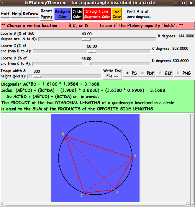Image resolution: width=195 pixels, height=207 pixels.
Task: Click the image size value 300
Action: pos(37,71)
